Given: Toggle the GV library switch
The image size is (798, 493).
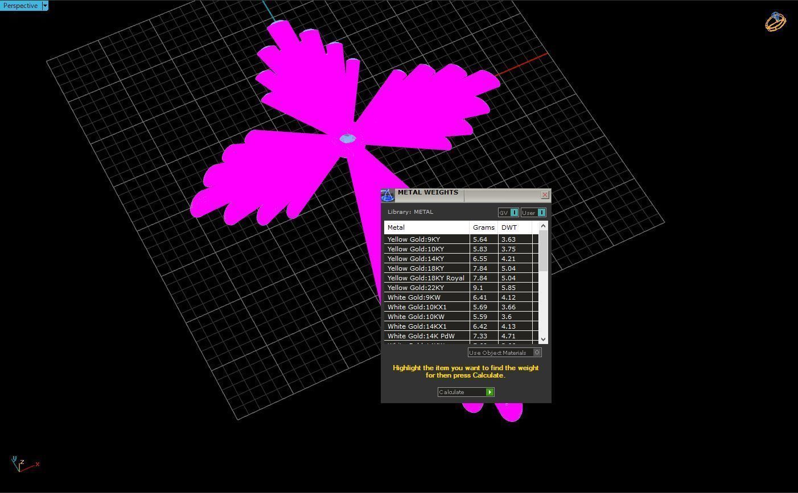Looking at the screenshot, I should coord(514,213).
